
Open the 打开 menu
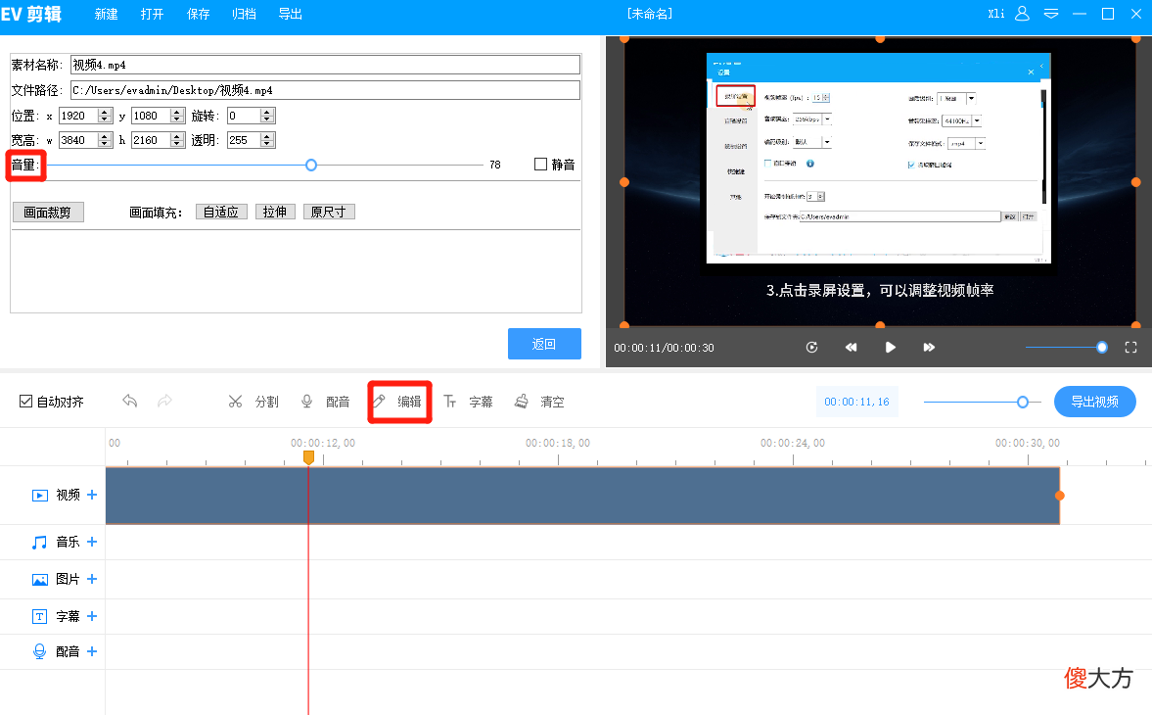tap(152, 14)
